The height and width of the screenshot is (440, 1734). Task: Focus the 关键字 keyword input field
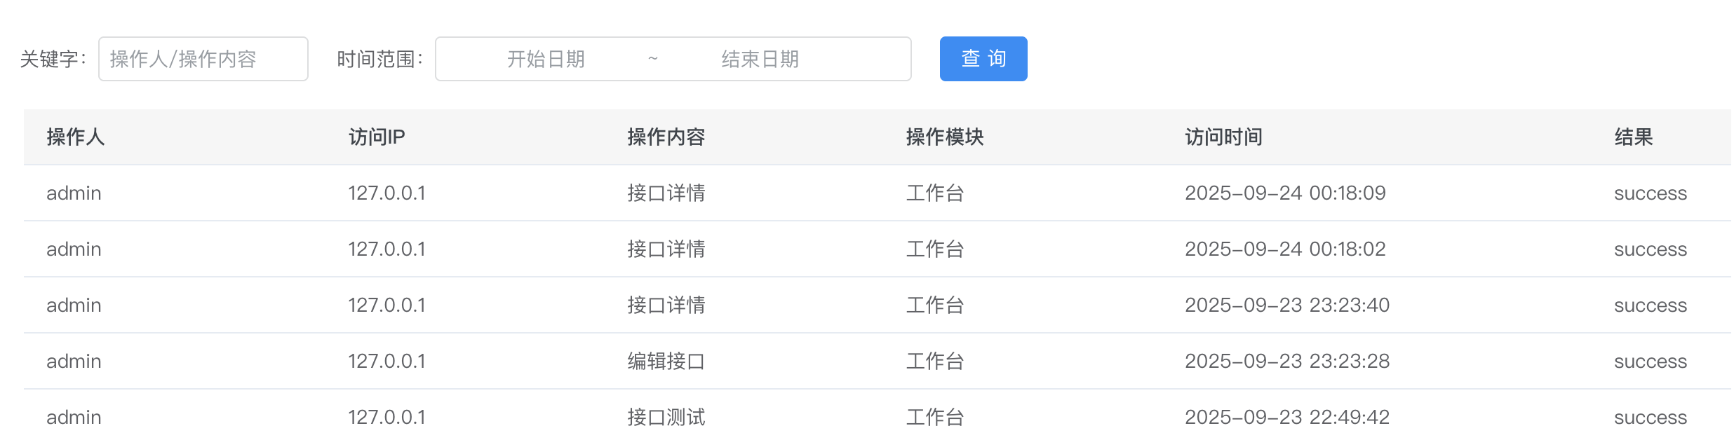coord(203,59)
